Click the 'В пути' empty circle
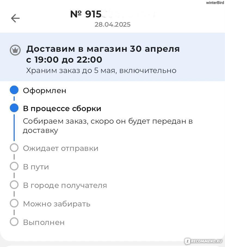The image size is (225, 247). click(x=14, y=166)
